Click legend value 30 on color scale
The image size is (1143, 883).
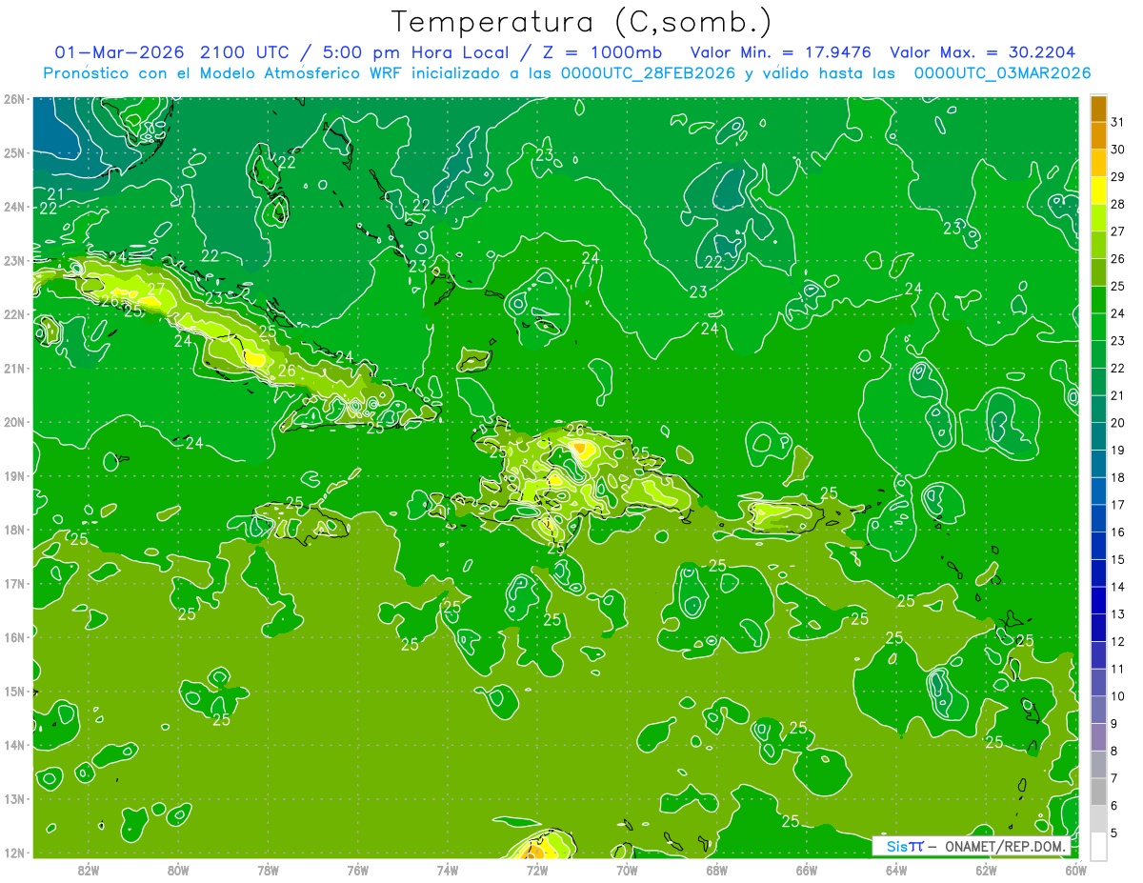tap(1117, 150)
